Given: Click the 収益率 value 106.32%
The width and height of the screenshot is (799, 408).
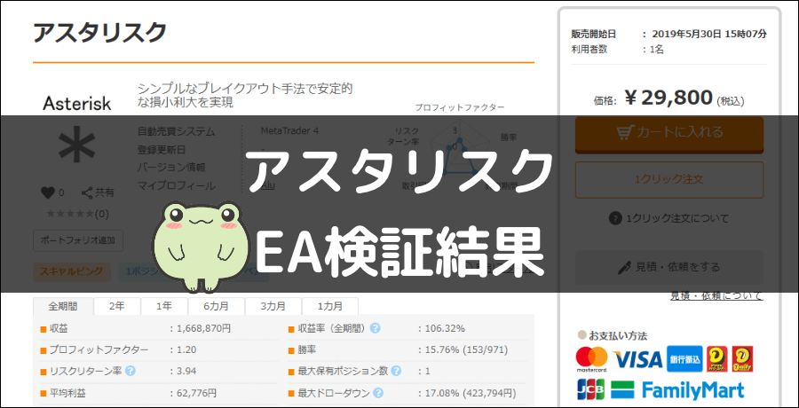Looking at the screenshot, I should (445, 328).
